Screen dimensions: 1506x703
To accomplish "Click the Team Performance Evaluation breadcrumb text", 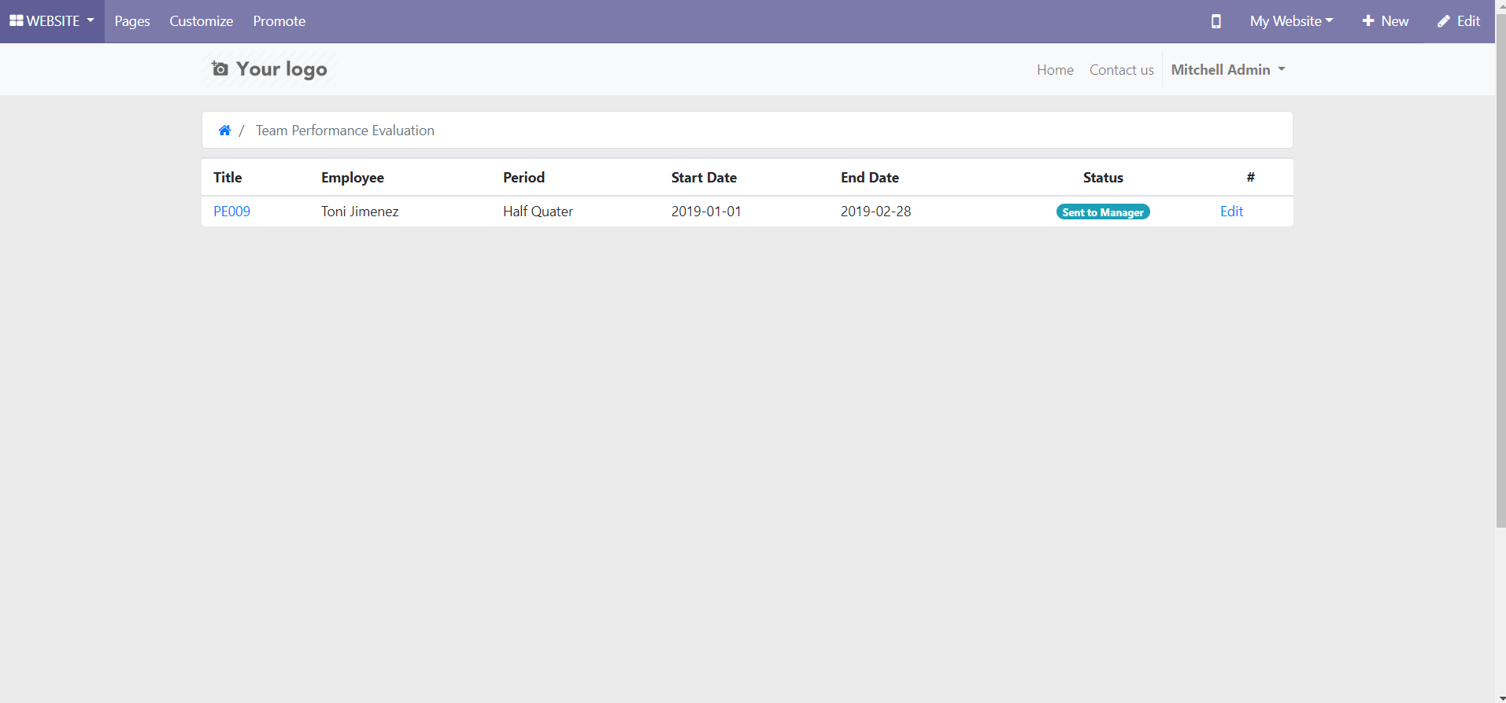I will [x=345, y=131].
